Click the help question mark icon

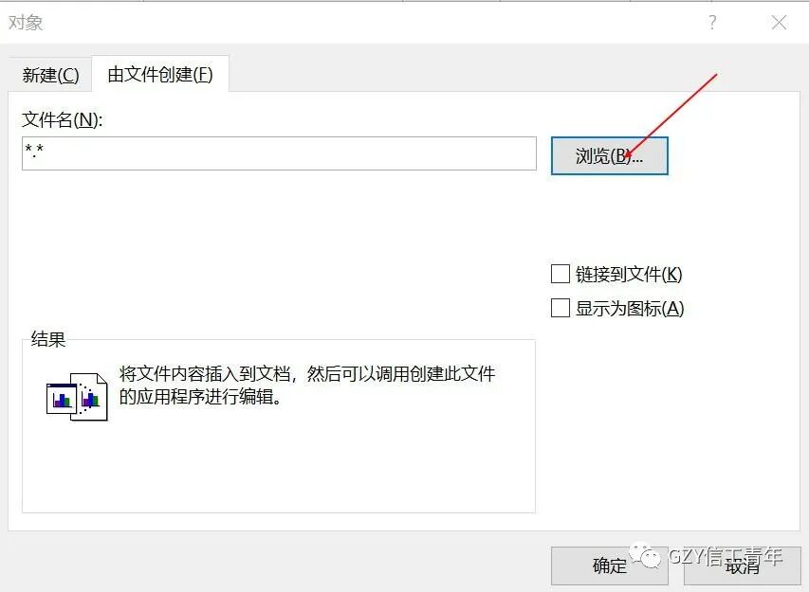712,23
